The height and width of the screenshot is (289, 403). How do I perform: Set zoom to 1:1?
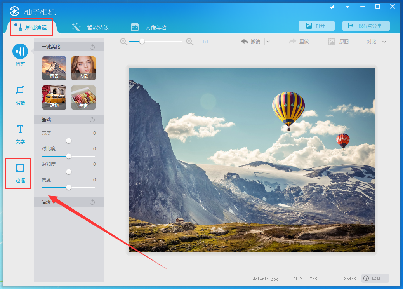click(x=205, y=42)
